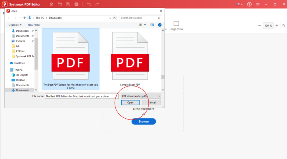Screen dimensions: 287x159
Task: Select the PDFNet folder
Action: 20,51
